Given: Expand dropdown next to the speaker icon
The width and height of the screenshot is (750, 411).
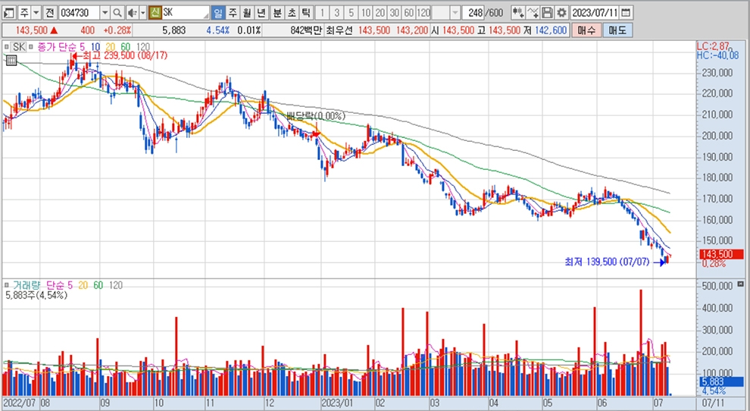Looking at the screenshot, I should [x=142, y=13].
